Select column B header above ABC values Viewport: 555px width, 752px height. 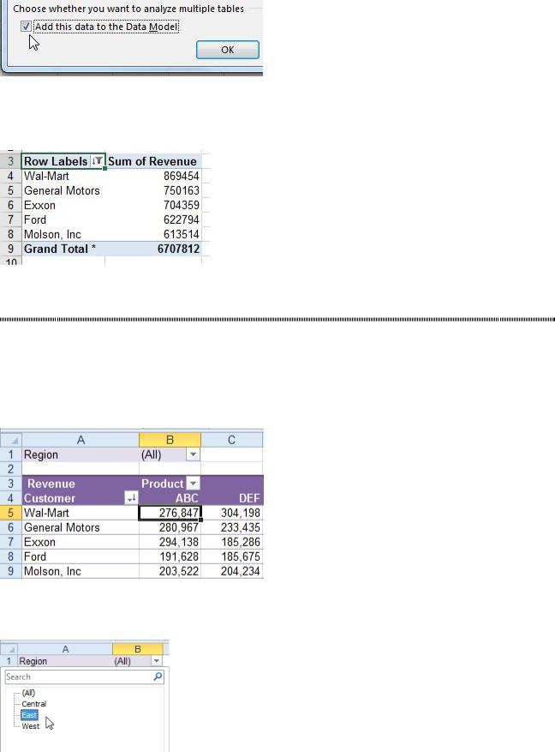(x=170, y=440)
